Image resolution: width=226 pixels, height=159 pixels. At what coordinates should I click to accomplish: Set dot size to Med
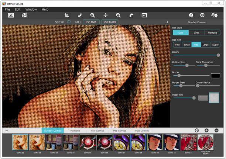[x=196, y=45]
